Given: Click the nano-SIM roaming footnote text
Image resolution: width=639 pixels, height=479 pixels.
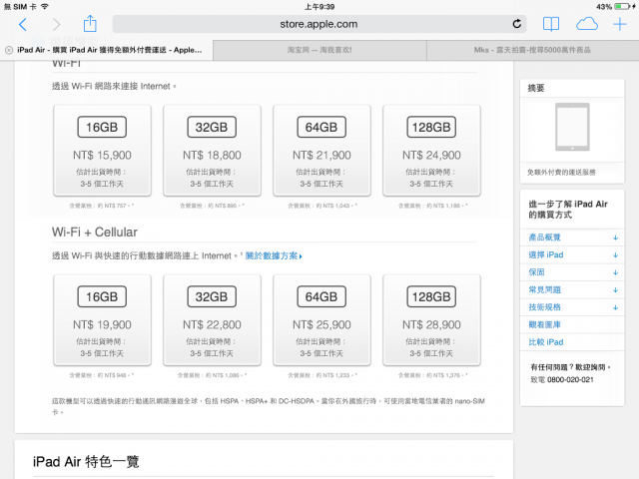Looking at the screenshot, I should coord(269,406).
